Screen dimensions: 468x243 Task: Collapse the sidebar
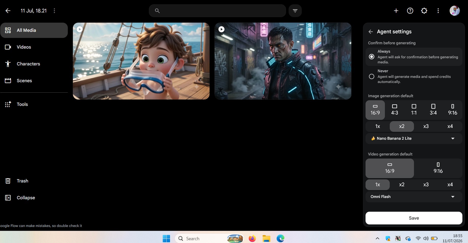point(34,198)
